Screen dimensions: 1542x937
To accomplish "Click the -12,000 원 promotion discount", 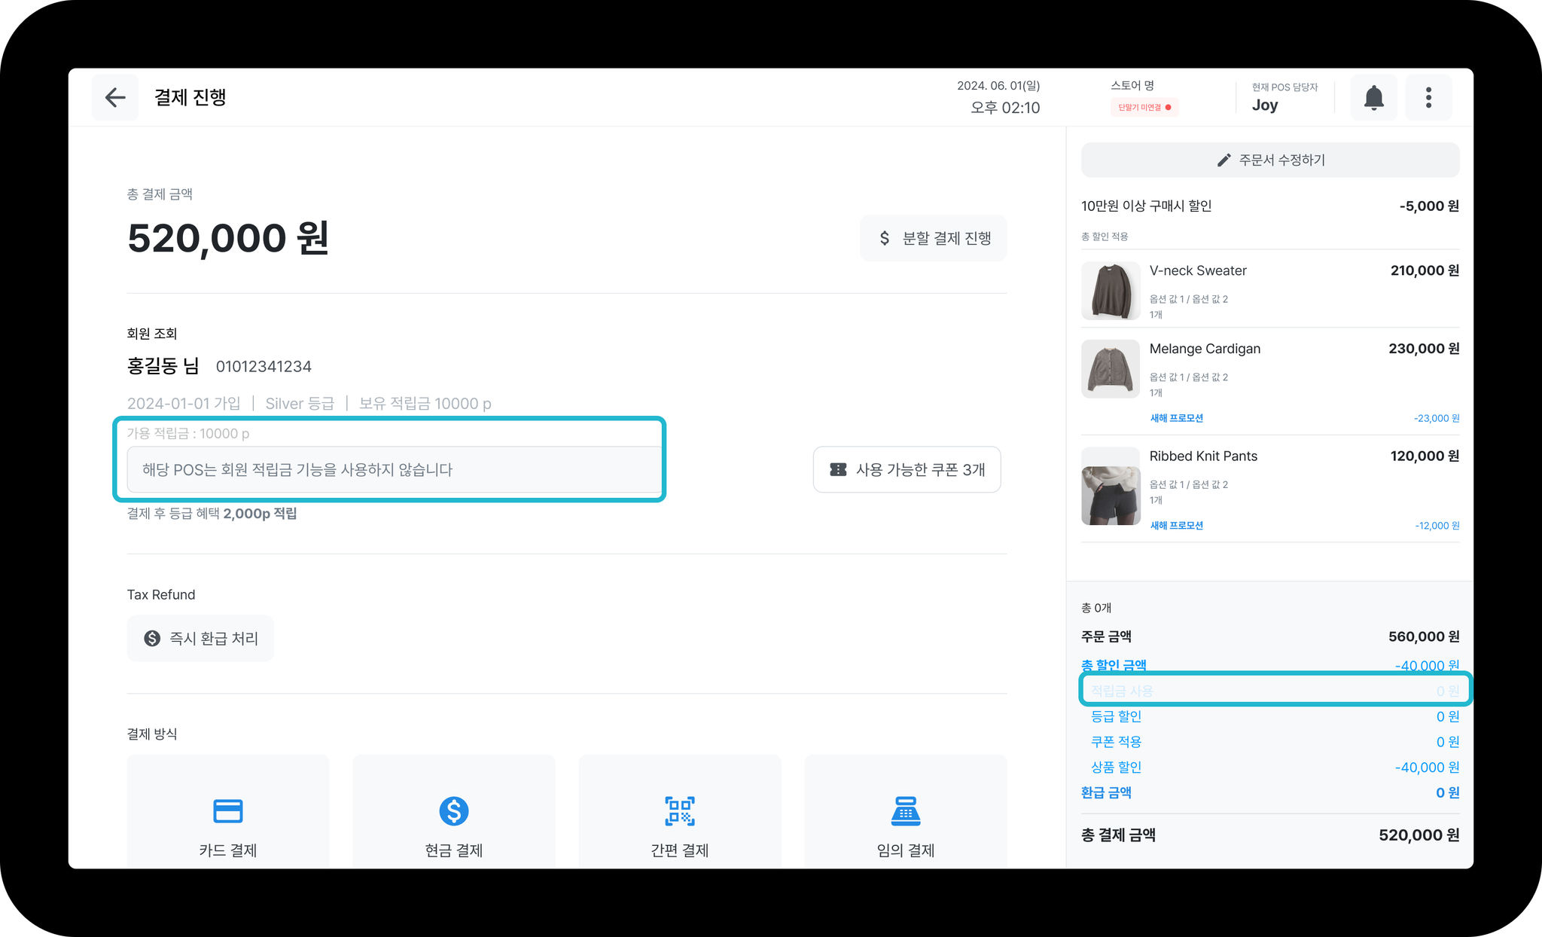I will [1437, 526].
